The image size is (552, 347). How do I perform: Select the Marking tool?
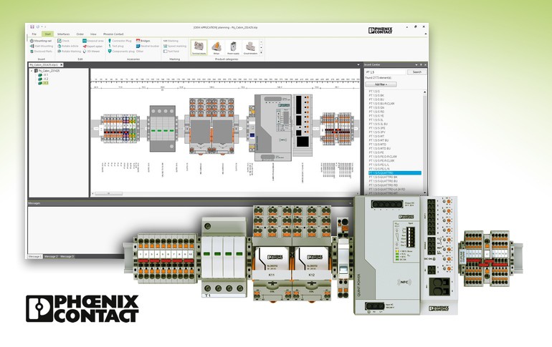point(171,41)
